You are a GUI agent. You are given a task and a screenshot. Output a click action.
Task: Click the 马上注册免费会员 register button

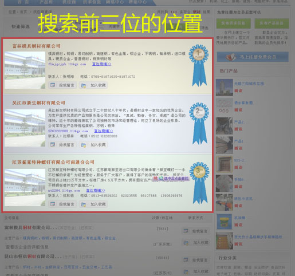pyautogui.click(x=253, y=57)
